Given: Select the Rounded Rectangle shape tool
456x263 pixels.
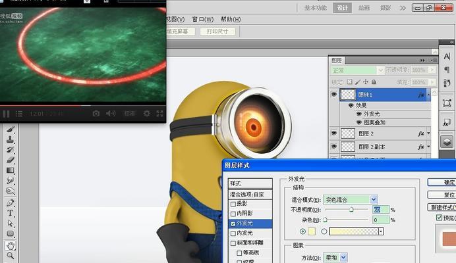Looking at the screenshot, I should pos(11,233).
